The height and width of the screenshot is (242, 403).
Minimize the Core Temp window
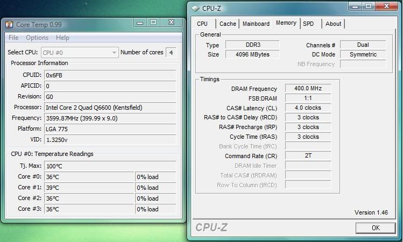[140, 23]
